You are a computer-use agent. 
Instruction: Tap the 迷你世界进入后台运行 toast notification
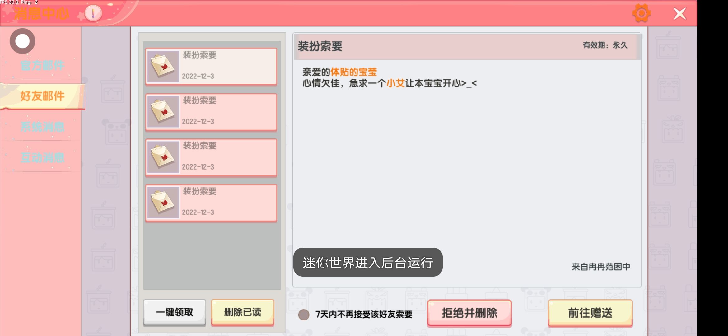(367, 262)
